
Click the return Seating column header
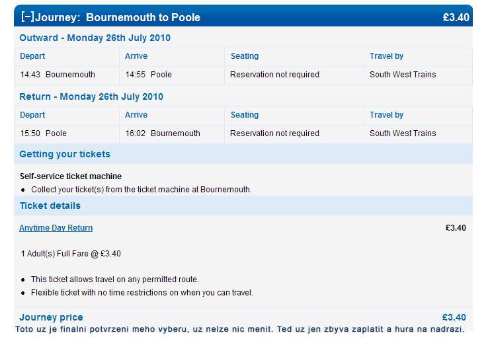[245, 115]
